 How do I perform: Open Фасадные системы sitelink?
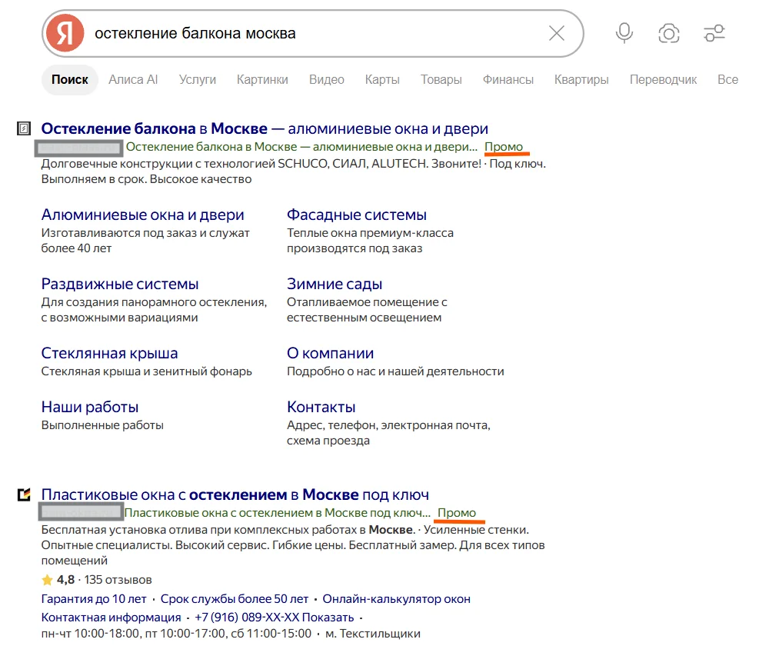[x=357, y=215]
